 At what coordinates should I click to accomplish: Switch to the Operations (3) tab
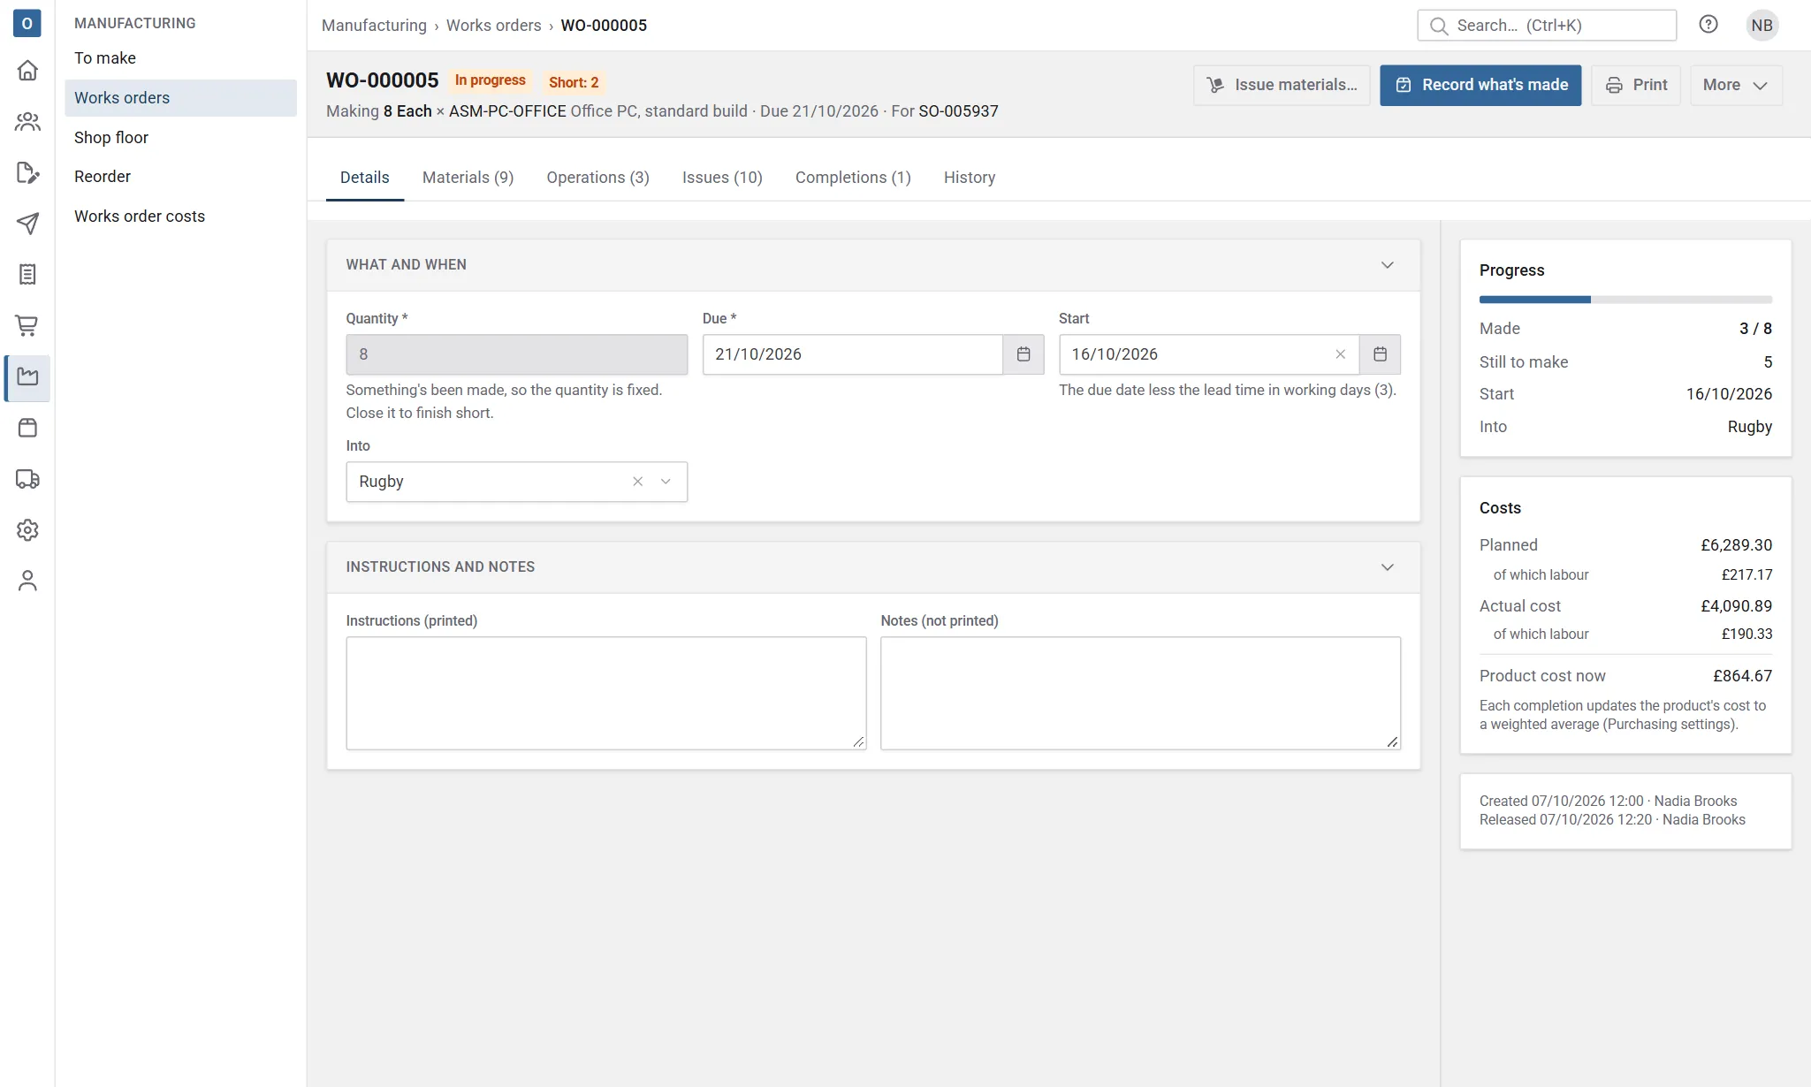pos(597,178)
